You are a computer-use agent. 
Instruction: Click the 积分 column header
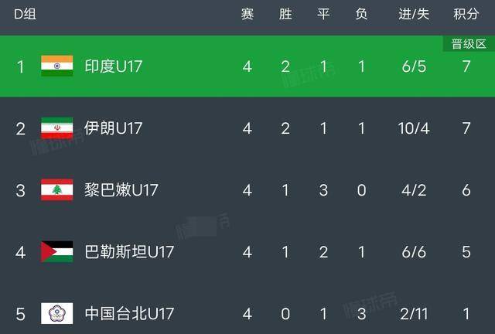(466, 15)
